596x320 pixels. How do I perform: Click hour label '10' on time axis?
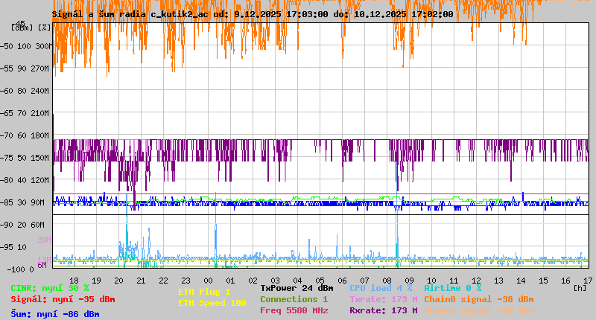[431, 281]
